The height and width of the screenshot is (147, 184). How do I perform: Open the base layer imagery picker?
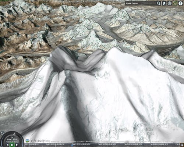(175, 3)
